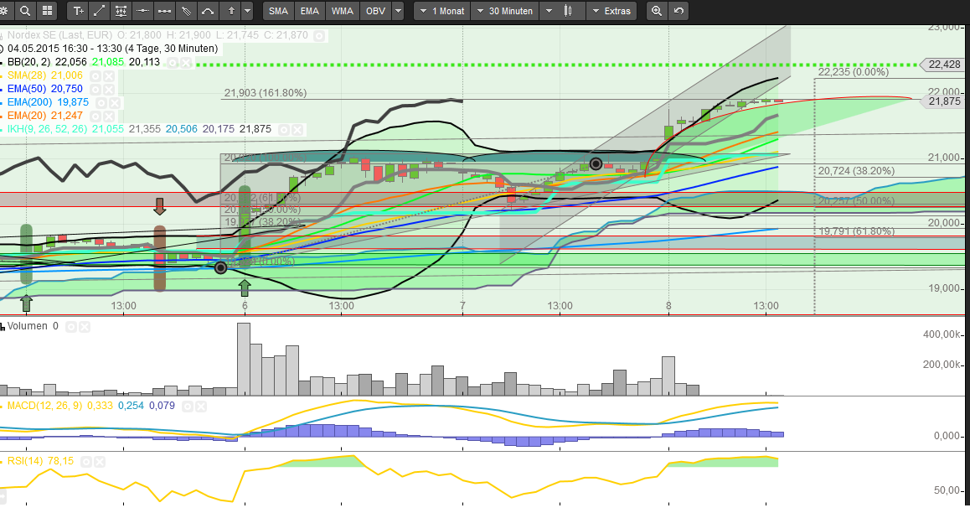Open settings for EMA(50) indicator
The width and height of the screenshot is (970, 513).
(95, 89)
